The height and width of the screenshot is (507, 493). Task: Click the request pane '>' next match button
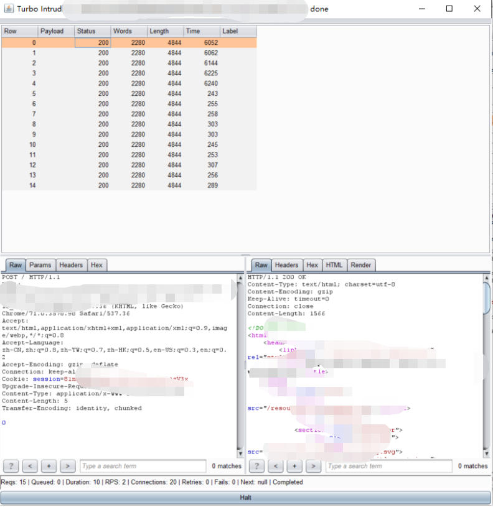(68, 466)
